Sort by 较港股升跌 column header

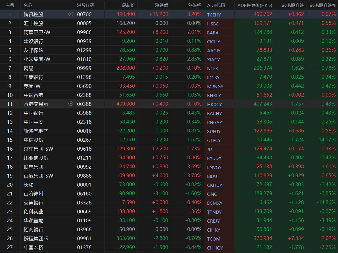(293, 5)
